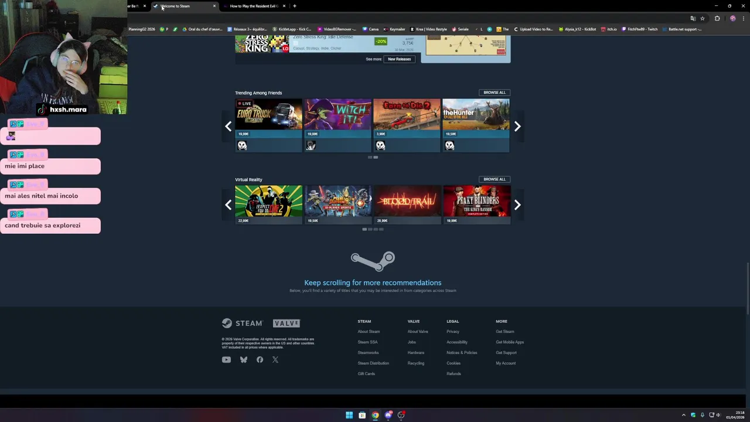This screenshot has width=750, height=422.
Task: Open the Chrome extensions puzzle icon
Action: (x=717, y=18)
